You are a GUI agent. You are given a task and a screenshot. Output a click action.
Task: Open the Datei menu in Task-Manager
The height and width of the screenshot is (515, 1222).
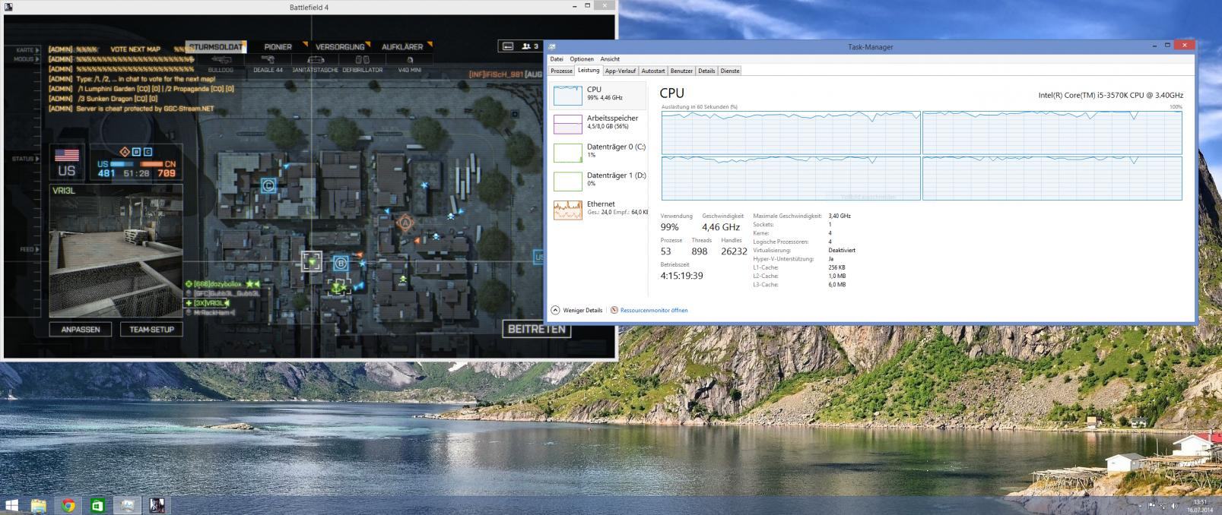pos(557,58)
